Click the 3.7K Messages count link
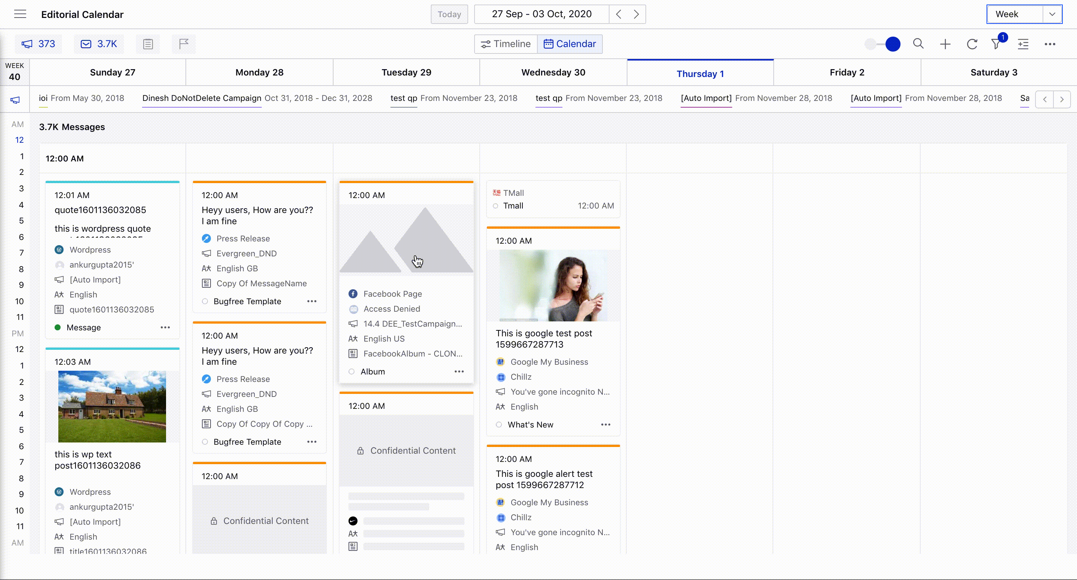The image size is (1077, 580). [99, 44]
